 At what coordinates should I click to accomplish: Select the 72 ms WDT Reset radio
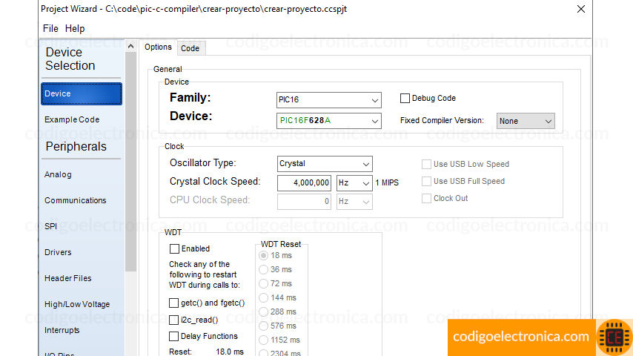pos(263,283)
